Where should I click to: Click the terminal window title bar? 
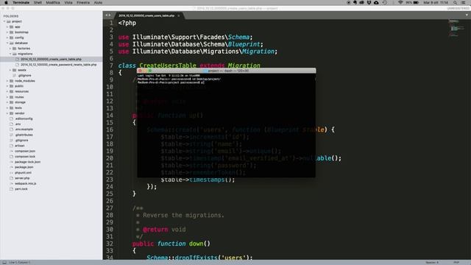pos(226,71)
